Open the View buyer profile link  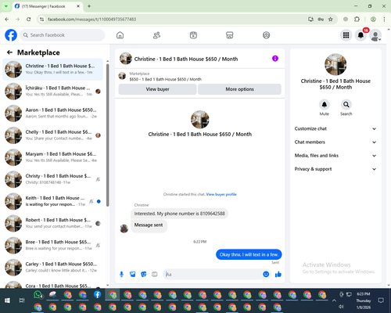221,194
